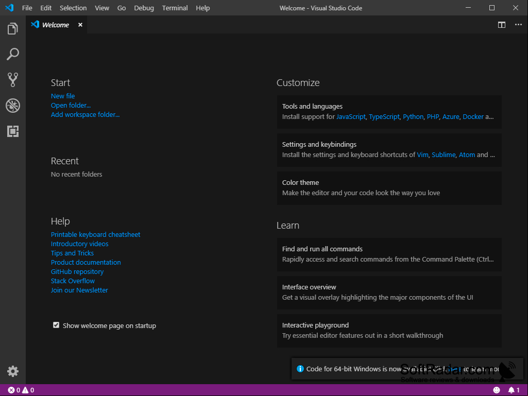Open the Source Control view

13,80
